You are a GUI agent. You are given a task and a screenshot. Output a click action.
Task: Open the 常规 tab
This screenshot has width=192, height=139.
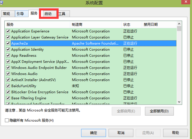coord(6,14)
